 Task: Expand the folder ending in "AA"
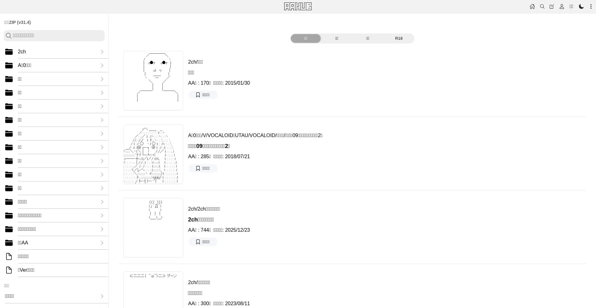(x=56, y=243)
